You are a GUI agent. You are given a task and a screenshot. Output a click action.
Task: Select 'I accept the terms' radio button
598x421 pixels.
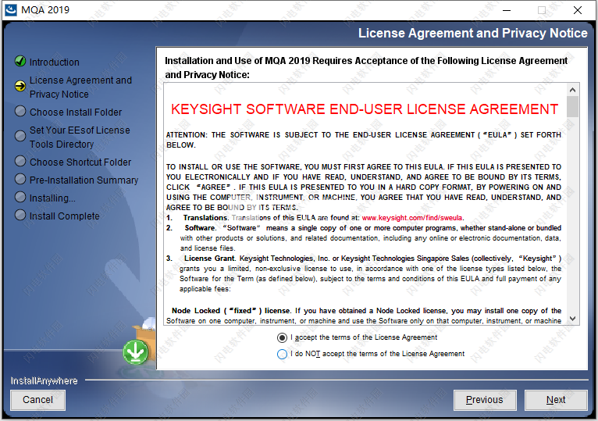(282, 337)
